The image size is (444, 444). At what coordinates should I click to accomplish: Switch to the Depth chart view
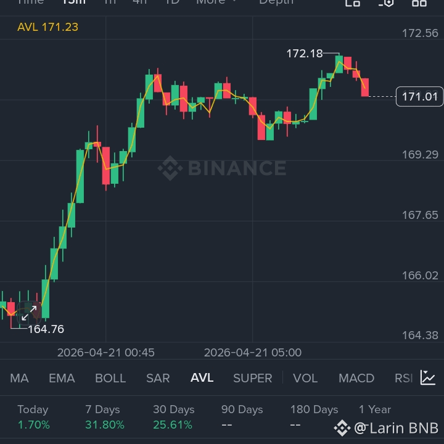pos(276,2)
